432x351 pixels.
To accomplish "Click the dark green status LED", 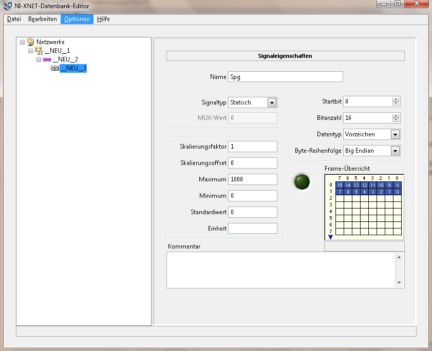I will 302,182.
